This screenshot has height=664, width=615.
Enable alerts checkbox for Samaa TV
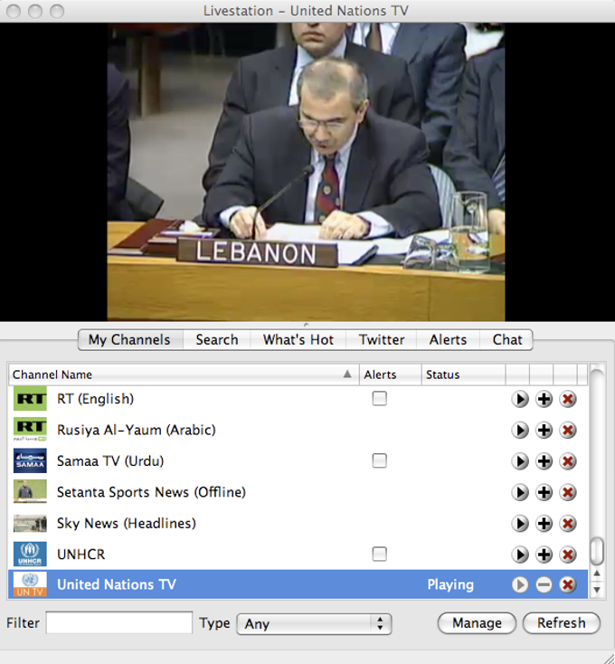[x=379, y=460]
